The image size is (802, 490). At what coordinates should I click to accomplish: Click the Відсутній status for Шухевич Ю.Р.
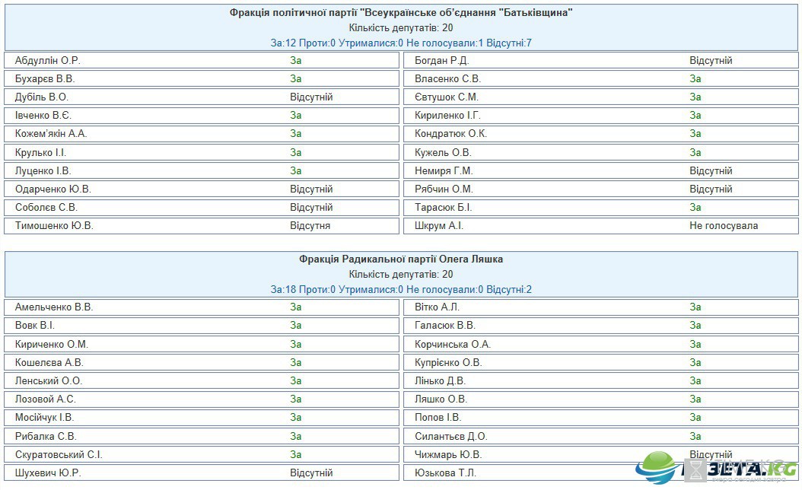click(x=311, y=473)
